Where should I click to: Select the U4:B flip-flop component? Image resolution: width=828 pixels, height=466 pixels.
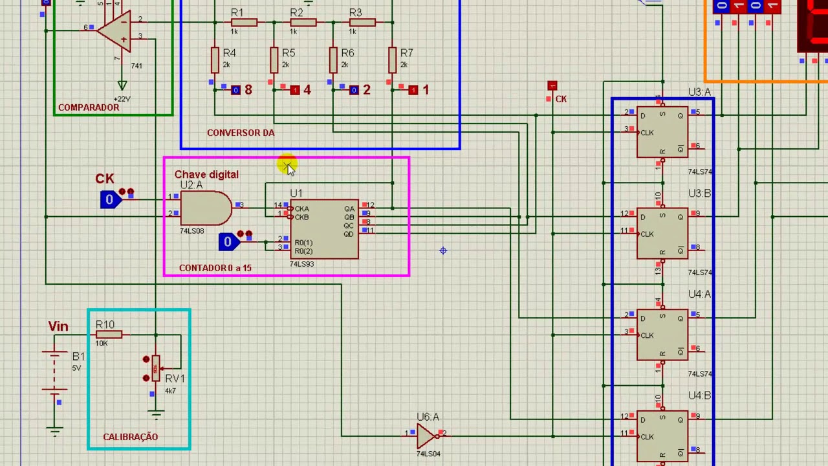pyautogui.click(x=662, y=436)
